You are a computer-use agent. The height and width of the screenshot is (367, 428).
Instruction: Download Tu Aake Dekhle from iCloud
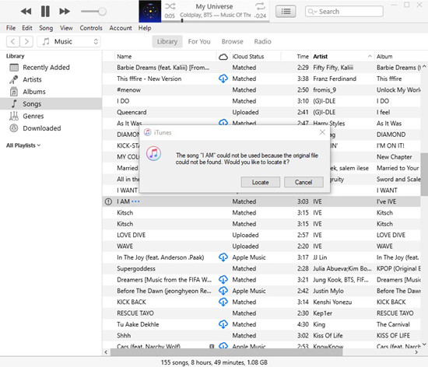(x=223, y=324)
